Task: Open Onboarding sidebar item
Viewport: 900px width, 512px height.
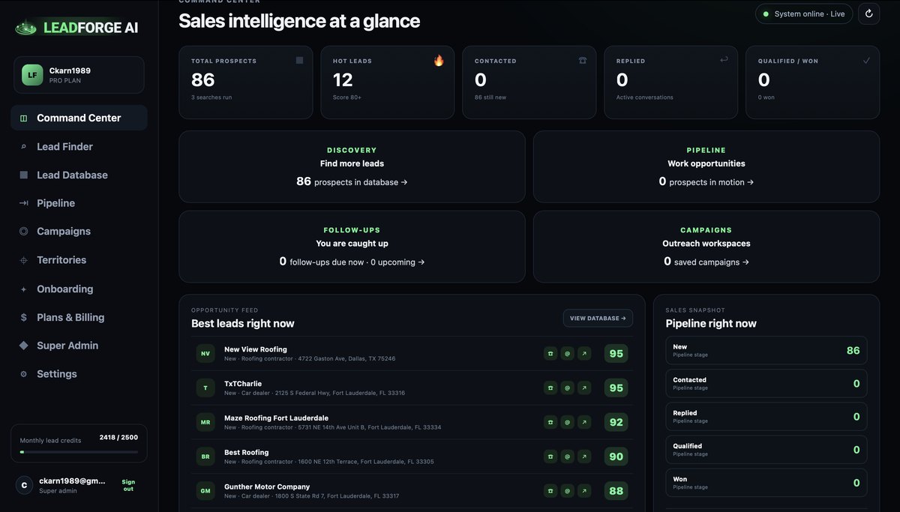Action: click(79, 289)
